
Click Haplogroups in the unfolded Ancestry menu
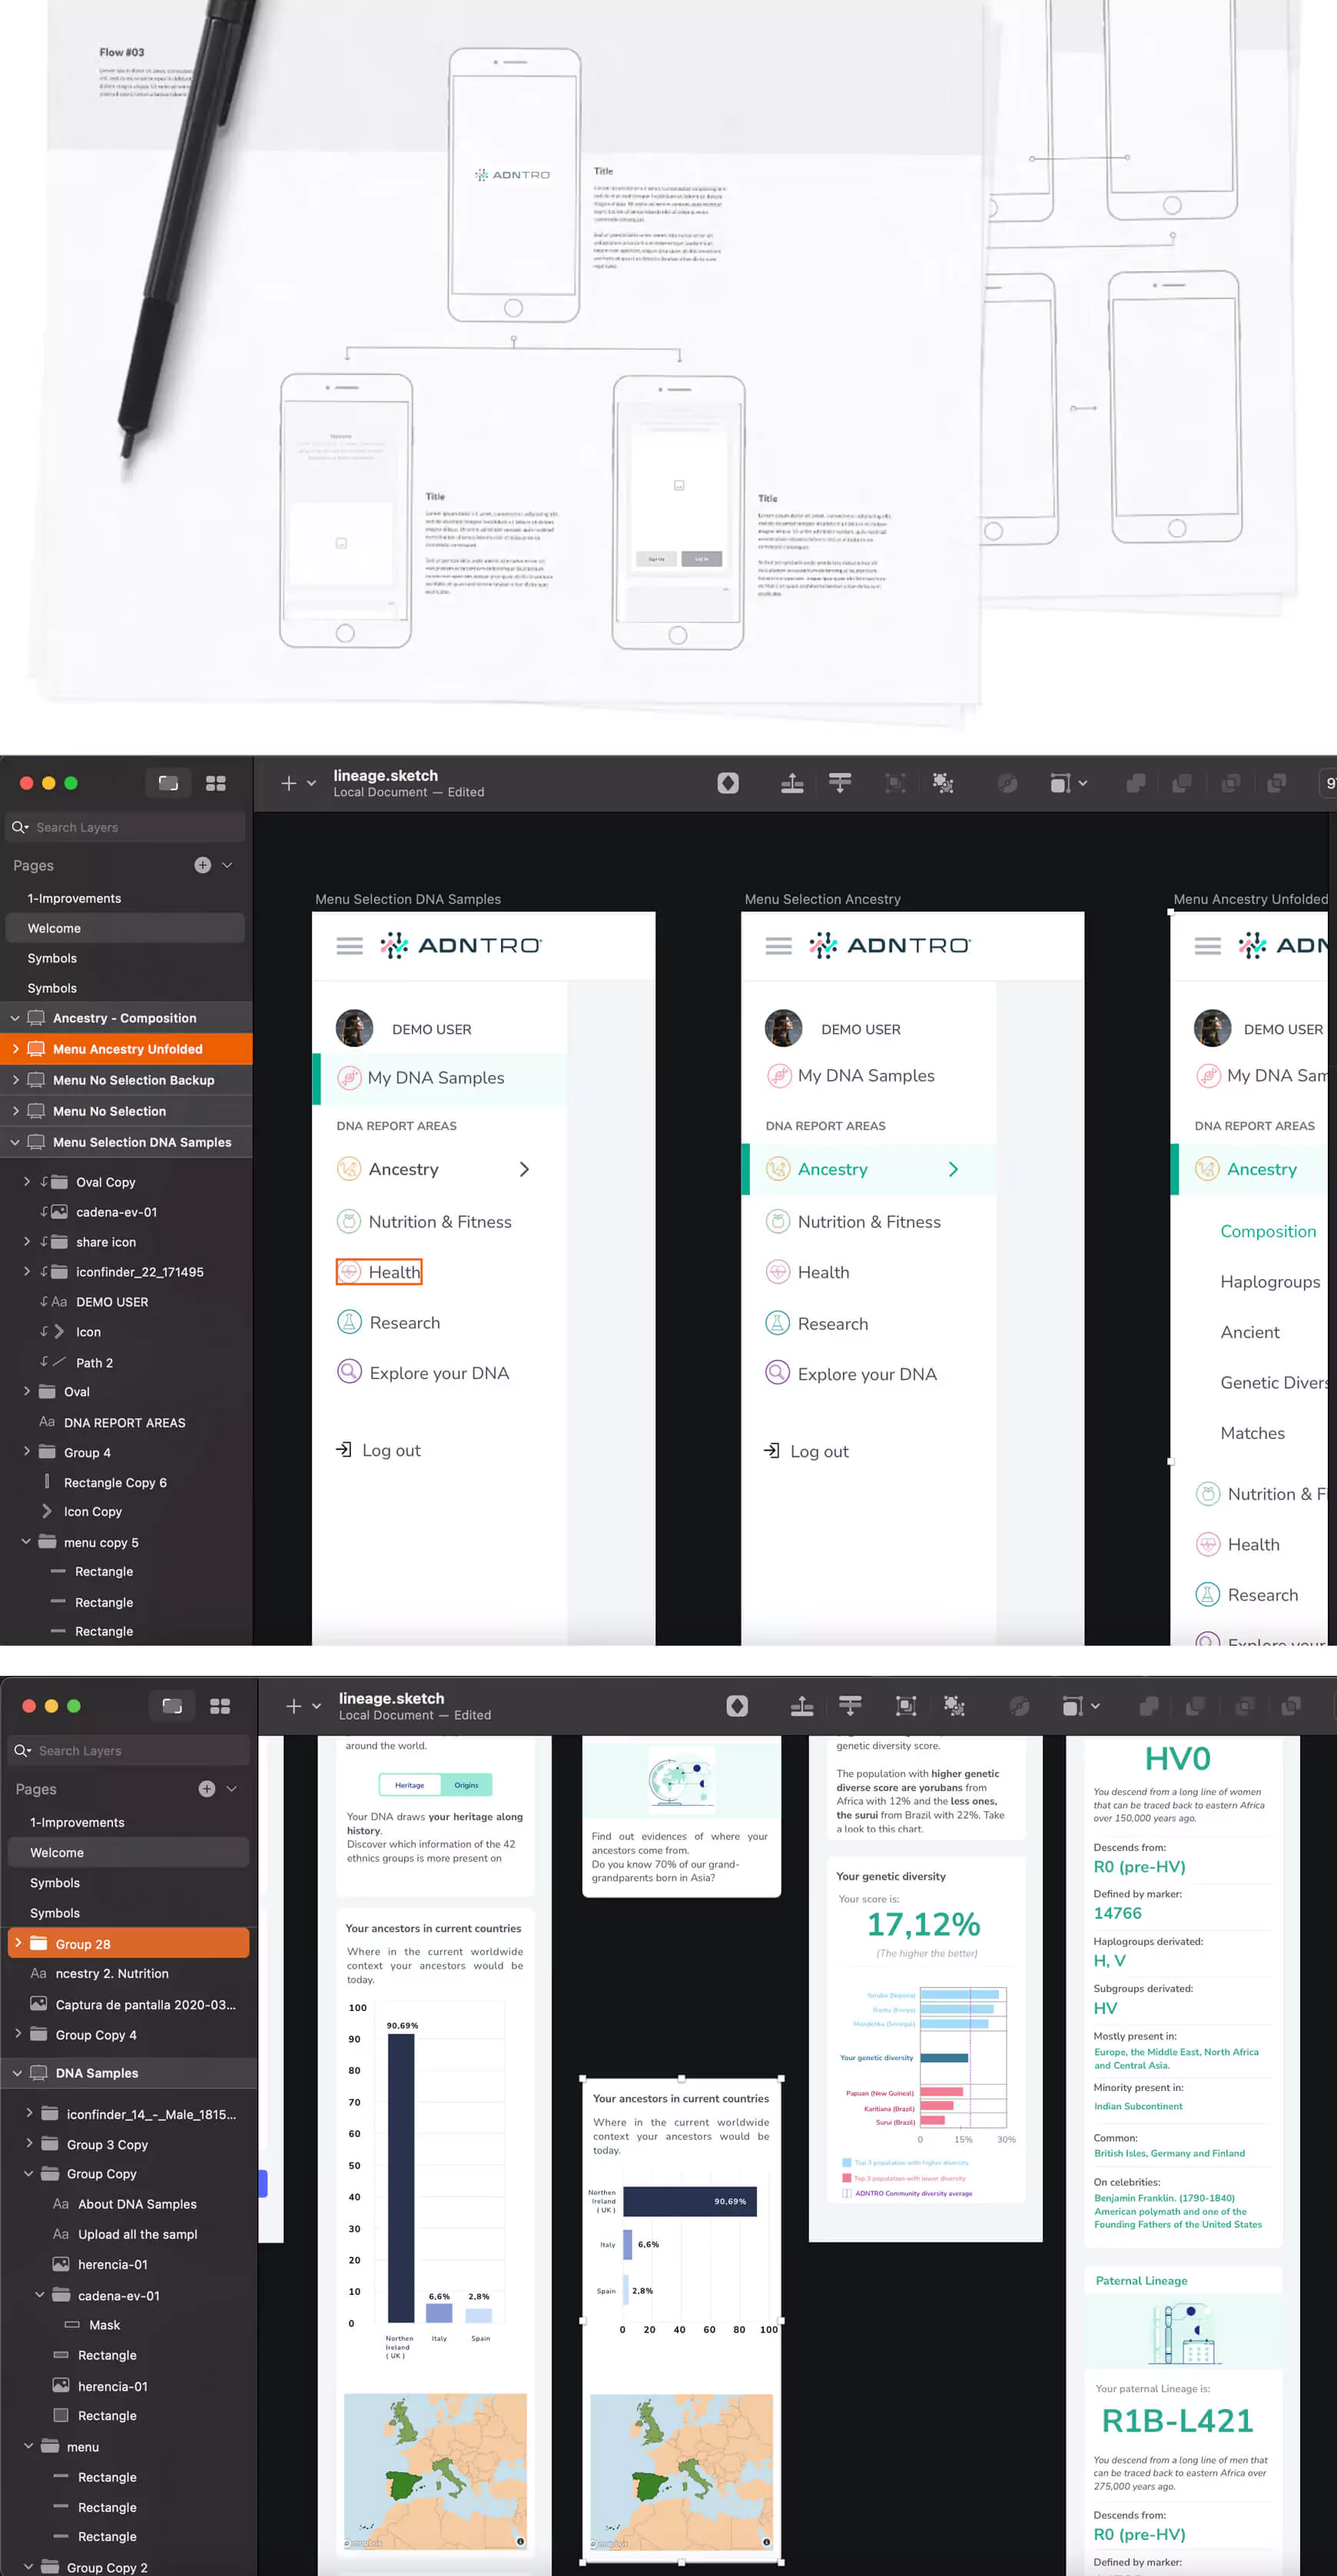(1269, 1282)
